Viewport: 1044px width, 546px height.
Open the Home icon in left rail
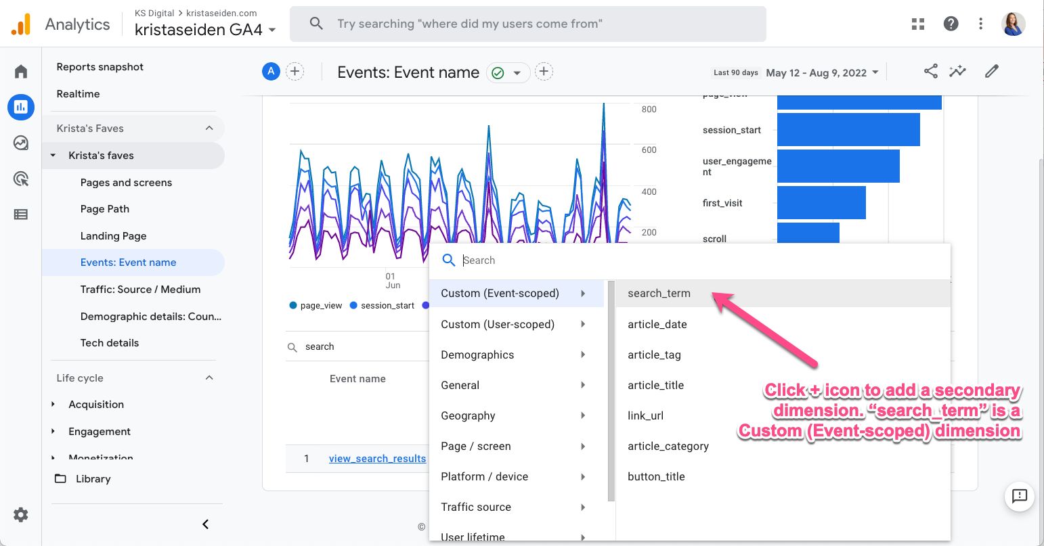tap(21, 72)
